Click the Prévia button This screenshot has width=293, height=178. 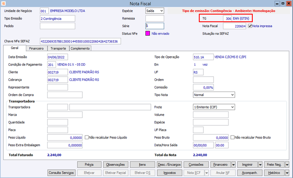pos(89,165)
